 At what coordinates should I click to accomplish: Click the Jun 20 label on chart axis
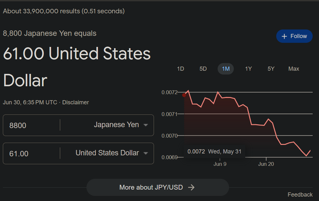266,164
